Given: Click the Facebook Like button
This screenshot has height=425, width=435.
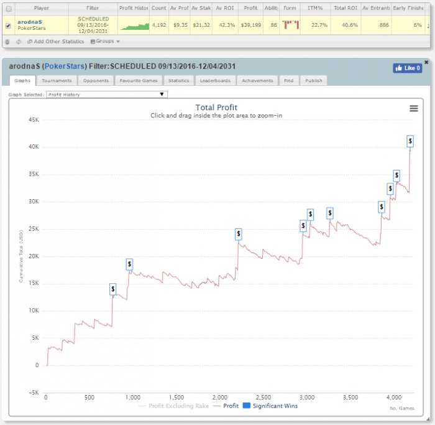Looking at the screenshot, I should [x=407, y=68].
